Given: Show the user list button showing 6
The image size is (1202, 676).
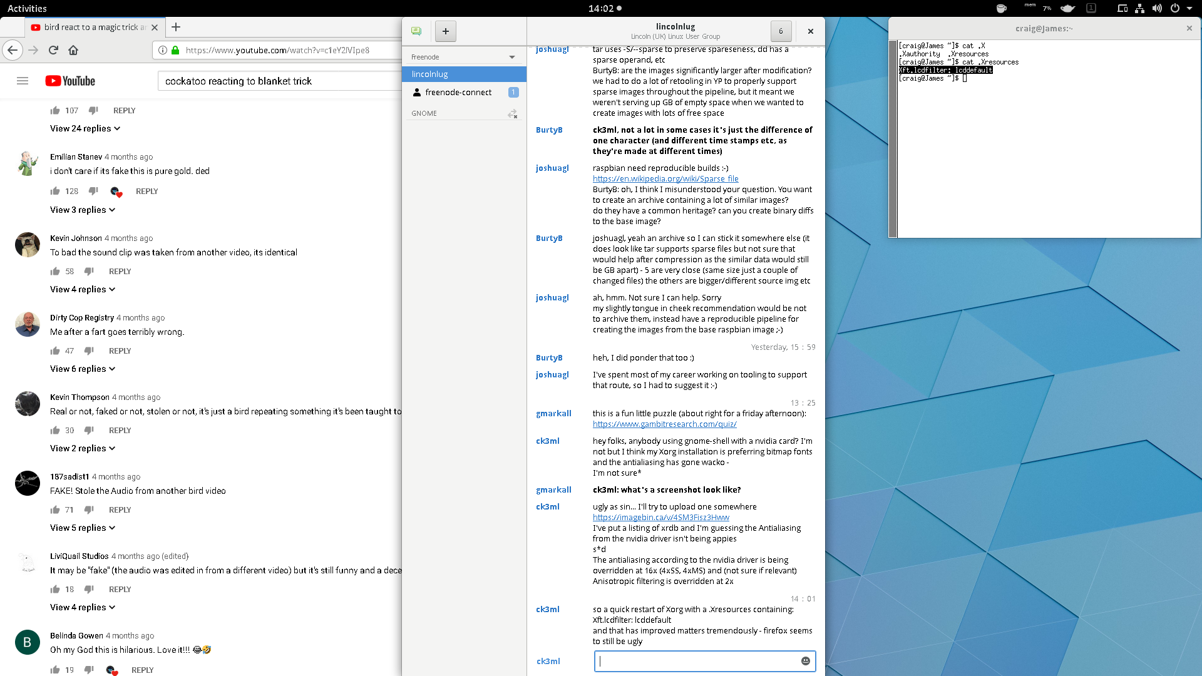Looking at the screenshot, I should tap(781, 31).
